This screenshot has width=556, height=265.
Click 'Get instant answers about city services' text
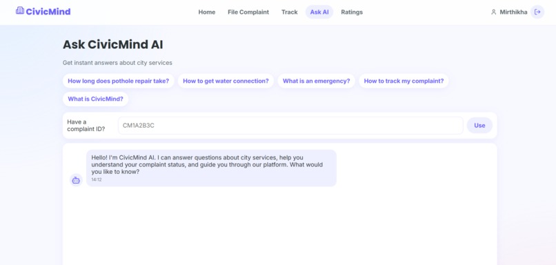pyautogui.click(x=117, y=63)
